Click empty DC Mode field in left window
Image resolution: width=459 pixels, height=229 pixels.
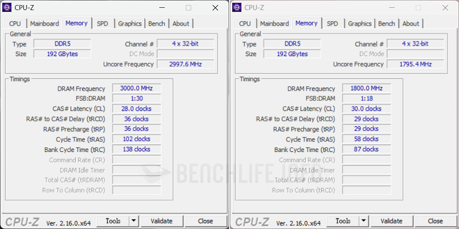(x=185, y=54)
